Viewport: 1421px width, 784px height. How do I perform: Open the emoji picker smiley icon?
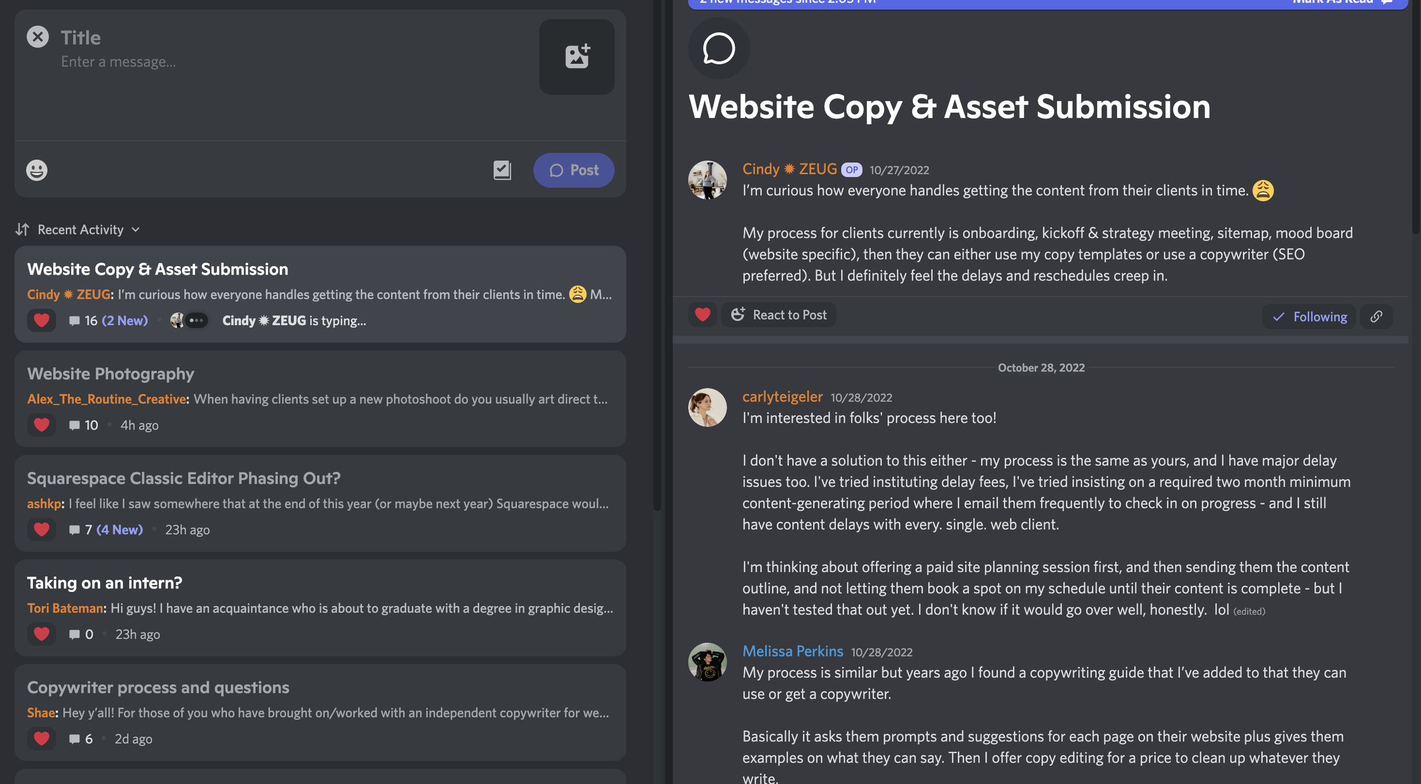(x=37, y=170)
